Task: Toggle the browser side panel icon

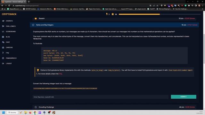Action: [196, 6]
